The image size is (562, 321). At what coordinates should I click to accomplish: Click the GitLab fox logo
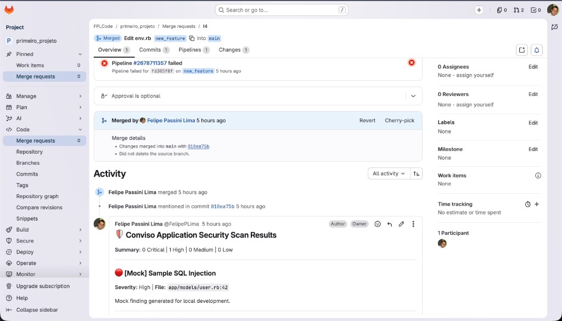point(9,10)
